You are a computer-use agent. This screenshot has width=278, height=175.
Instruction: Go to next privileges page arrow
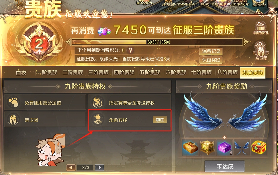pos(99,167)
